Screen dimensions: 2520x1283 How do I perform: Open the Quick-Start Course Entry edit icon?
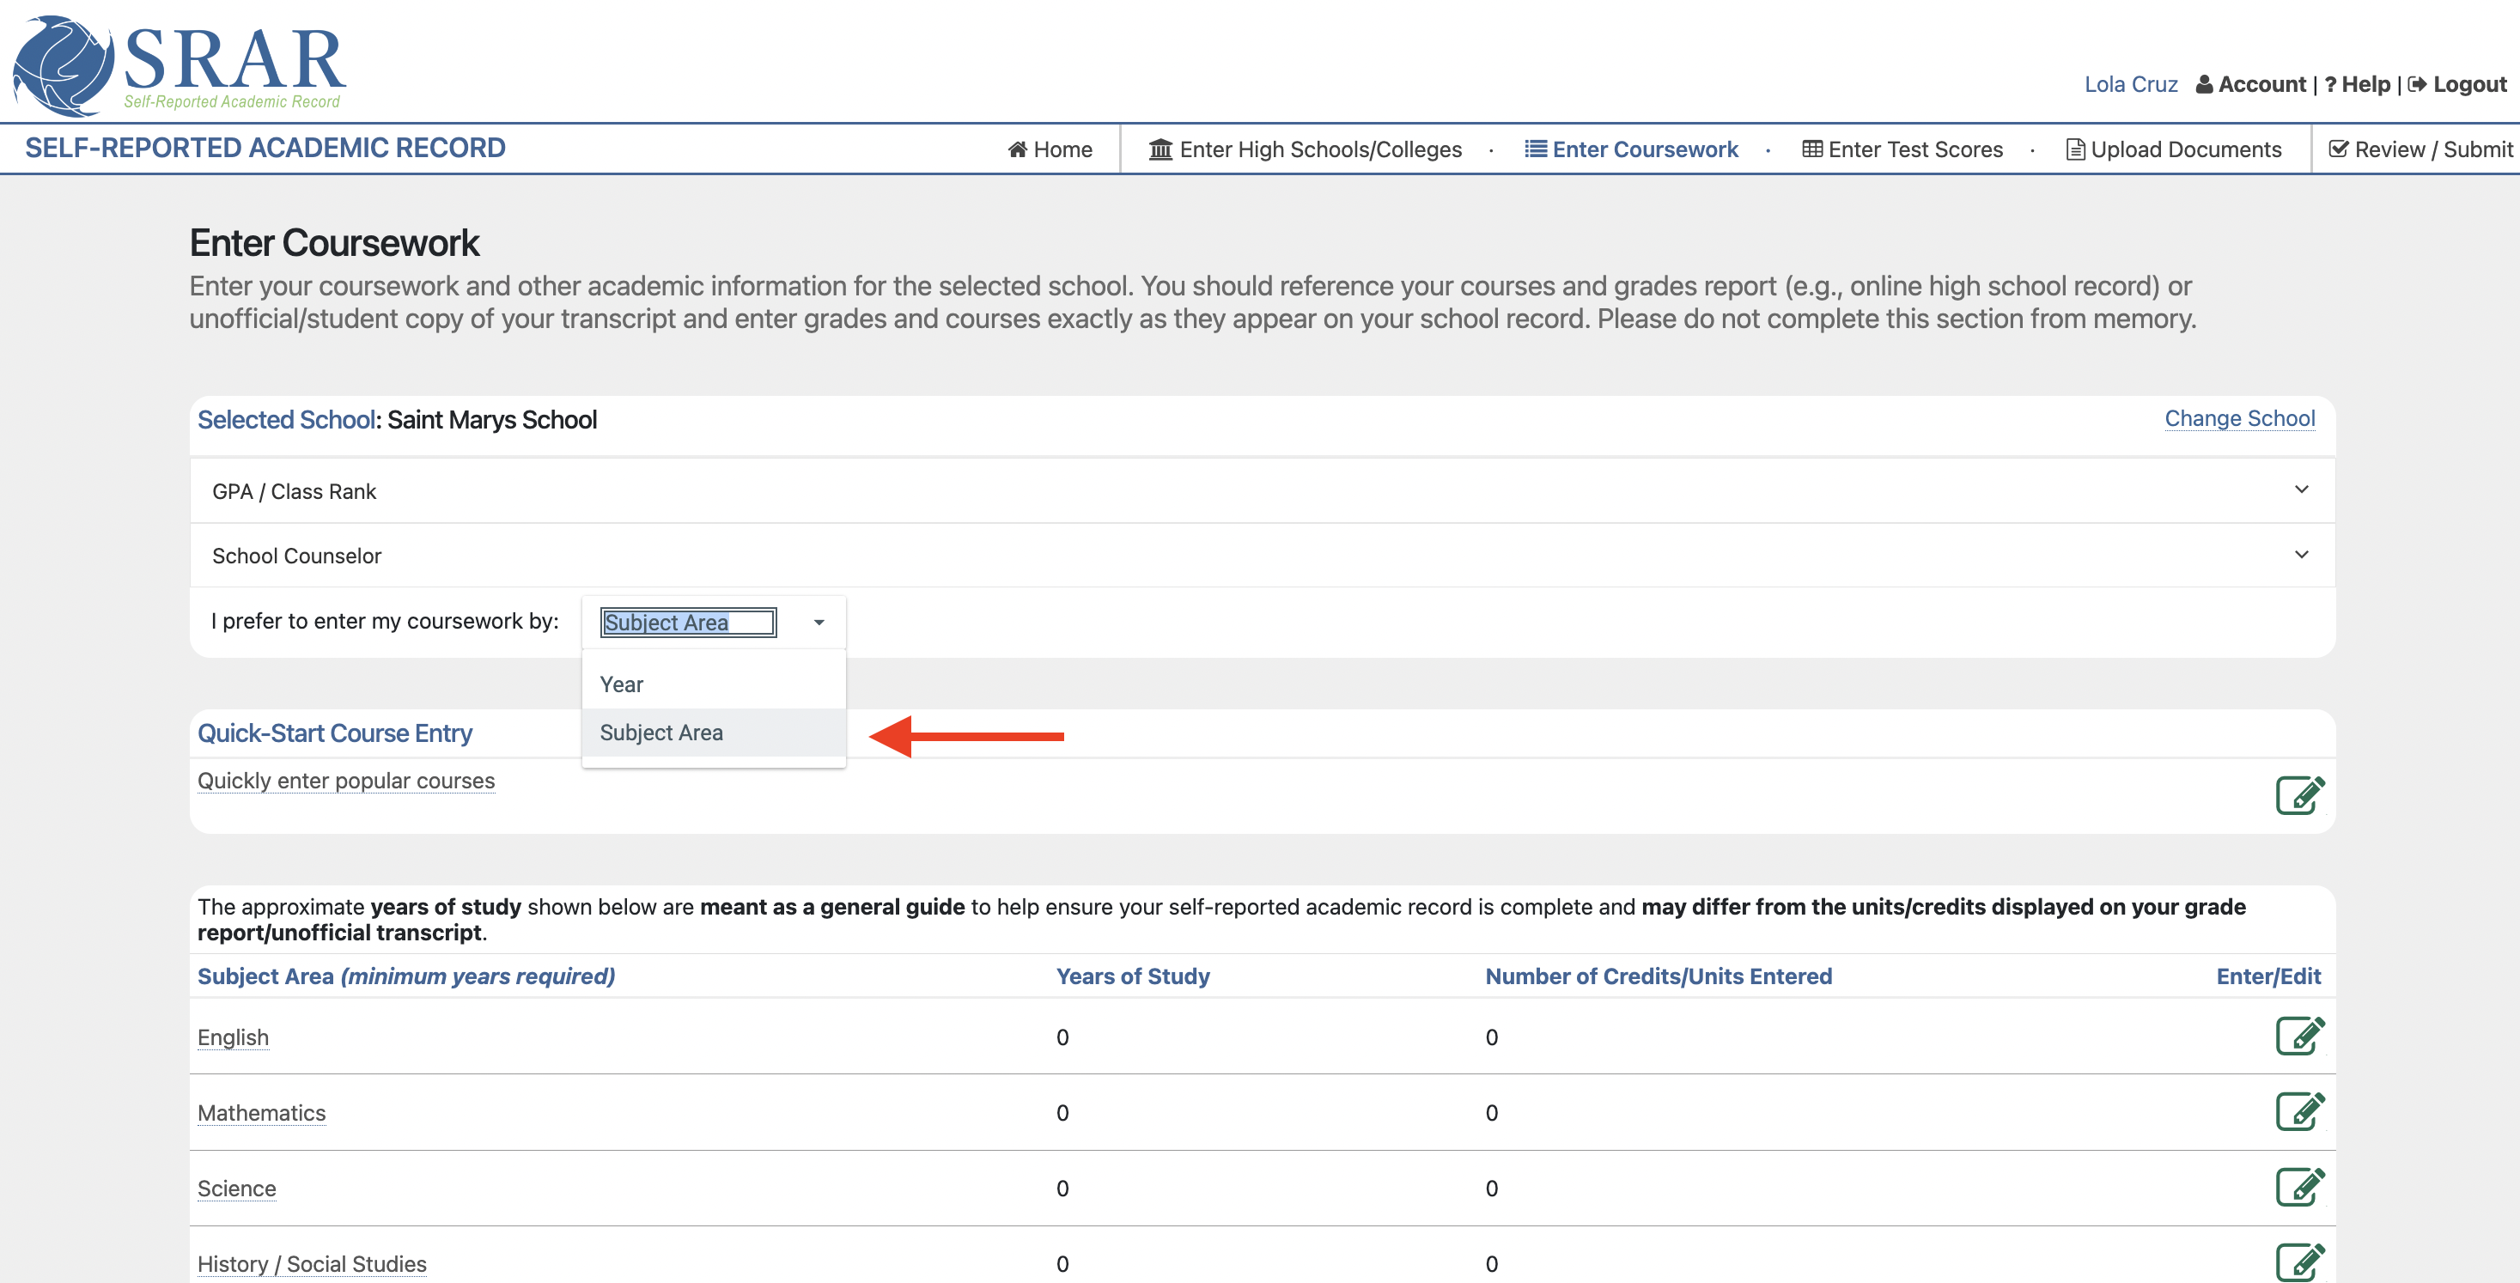coord(2299,795)
